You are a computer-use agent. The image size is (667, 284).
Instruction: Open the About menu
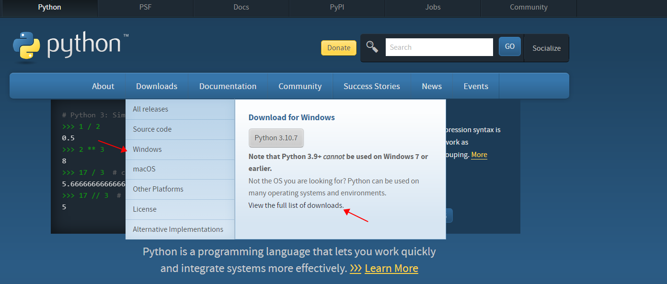point(103,86)
